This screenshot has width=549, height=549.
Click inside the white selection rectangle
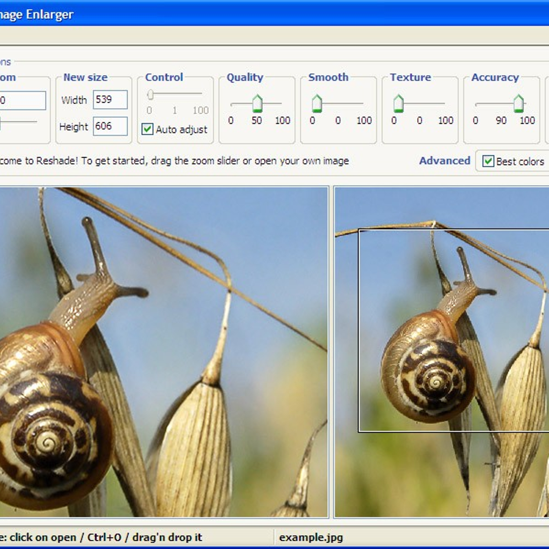pos(453,330)
